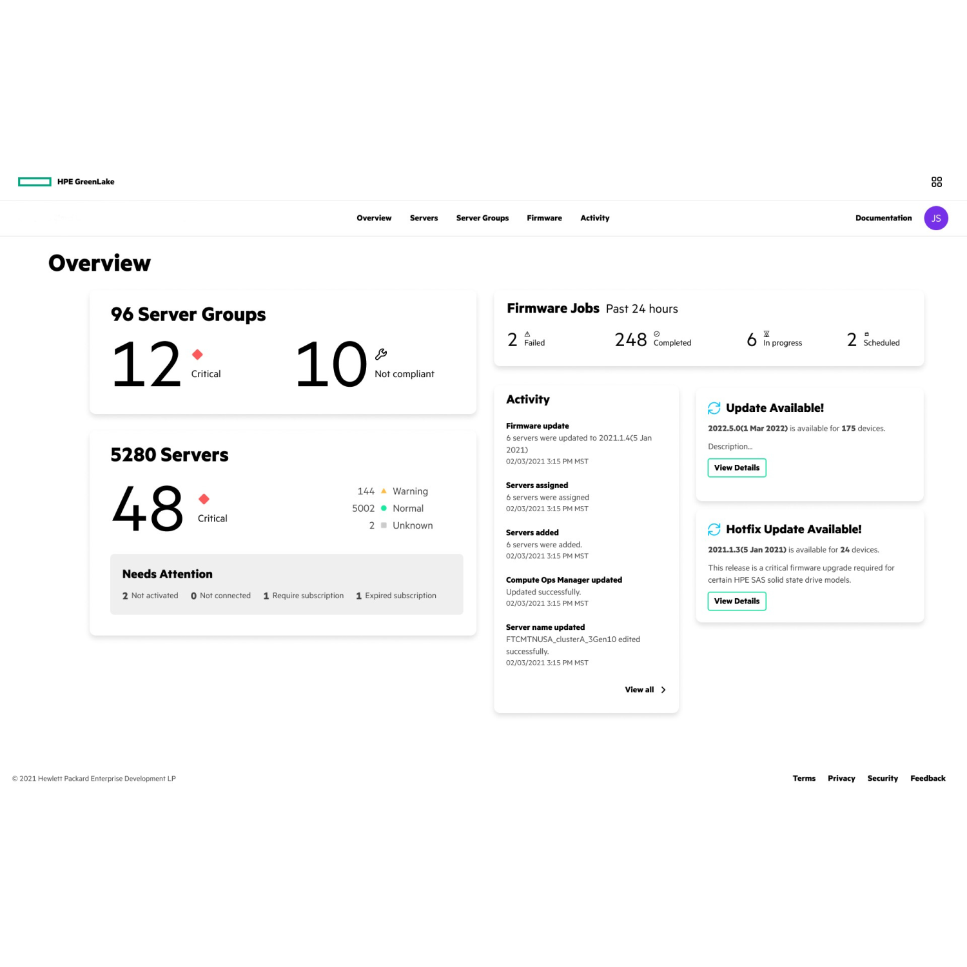Click the 5002 Normal servers value
The image size is (967, 967).
(x=363, y=508)
